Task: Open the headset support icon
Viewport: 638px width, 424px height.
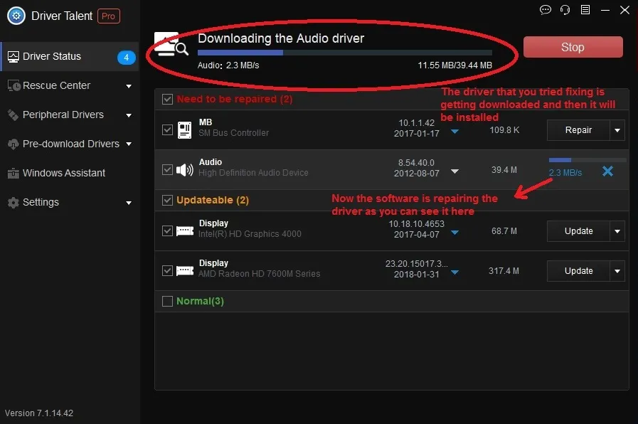Action: [565, 10]
